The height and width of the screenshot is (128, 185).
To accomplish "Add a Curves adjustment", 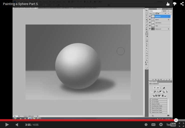I will pos(161,88).
